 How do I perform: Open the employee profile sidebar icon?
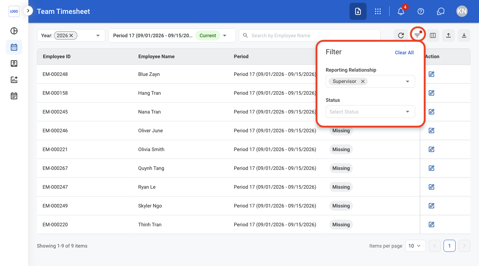(x=14, y=63)
